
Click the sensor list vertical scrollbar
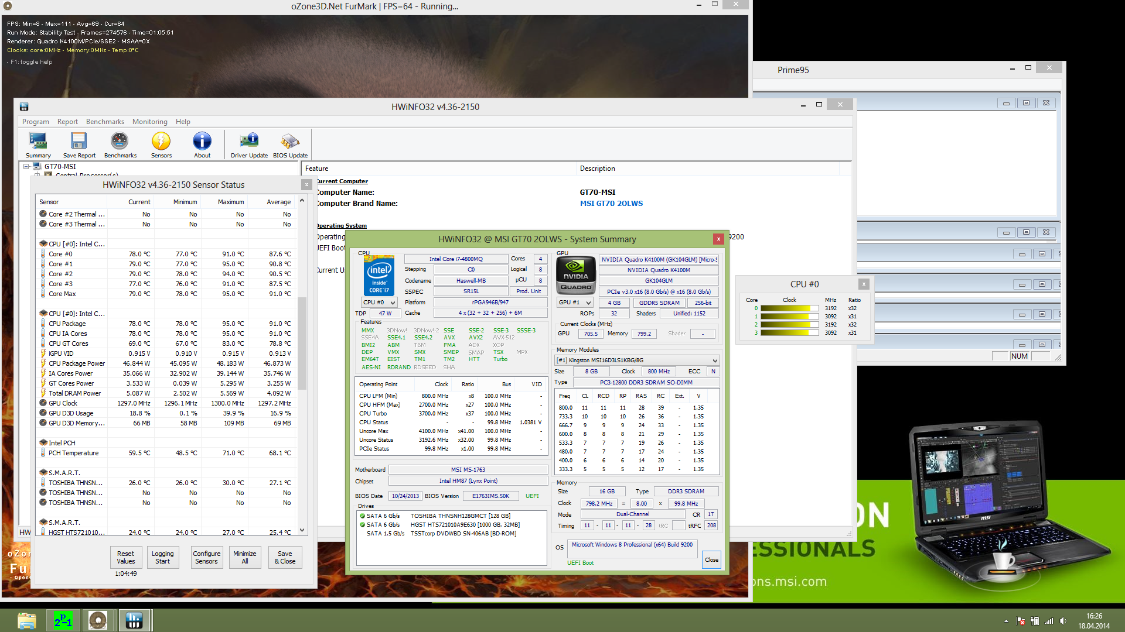point(302,342)
